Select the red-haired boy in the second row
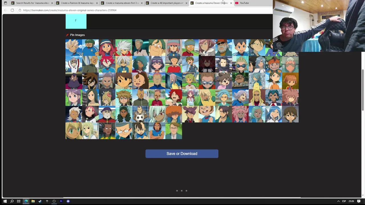Viewport: 365px width, 205px height. [x=107, y=64]
